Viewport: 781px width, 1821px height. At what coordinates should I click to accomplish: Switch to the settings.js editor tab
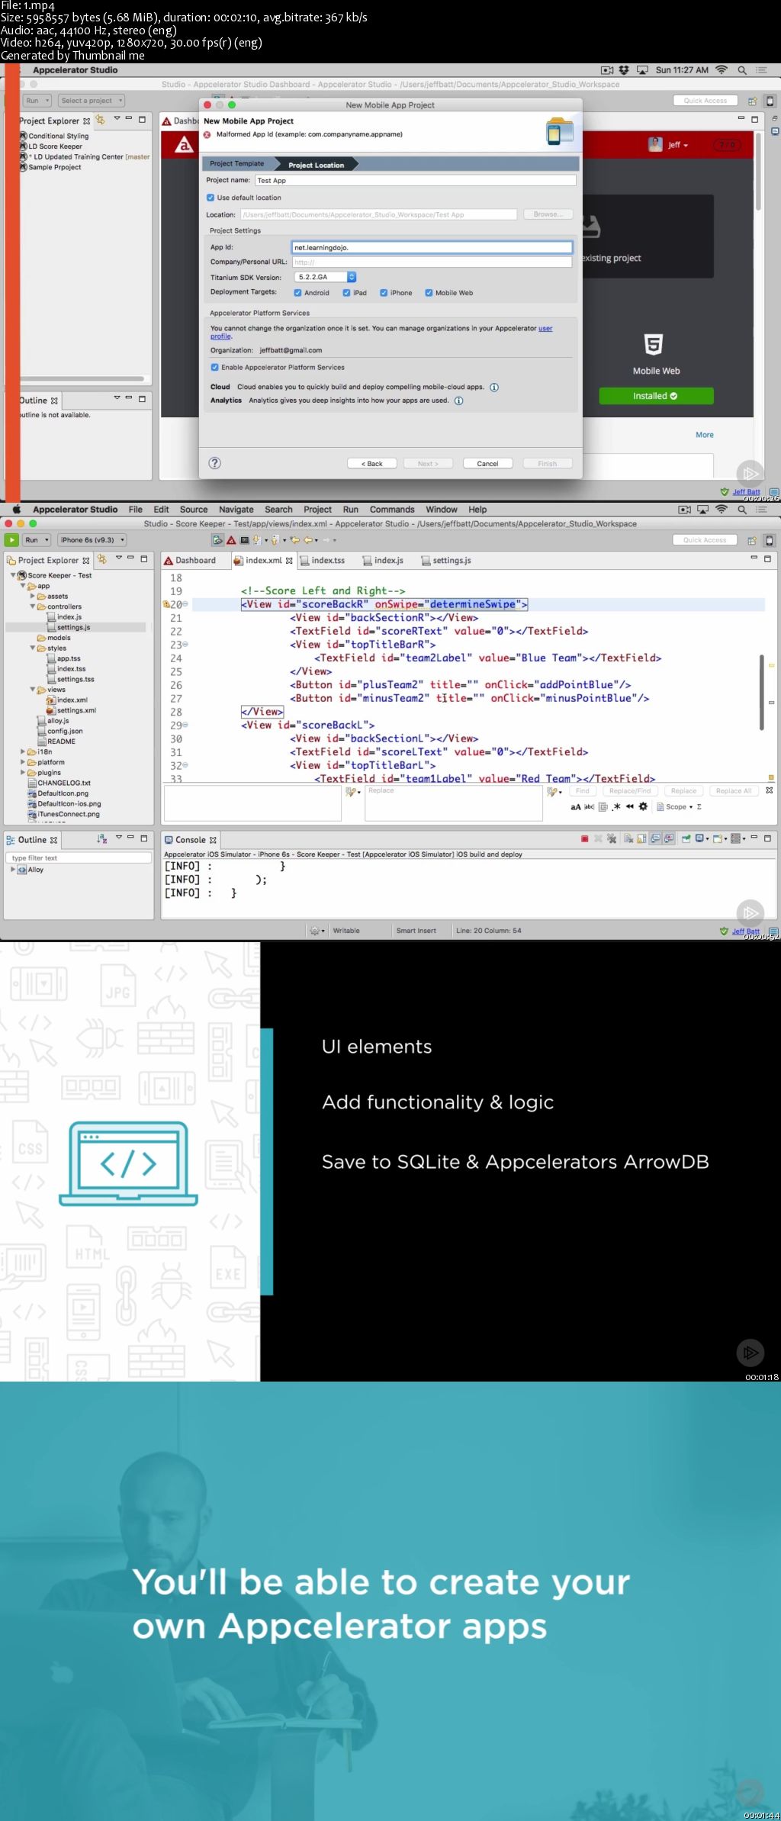[x=446, y=560]
